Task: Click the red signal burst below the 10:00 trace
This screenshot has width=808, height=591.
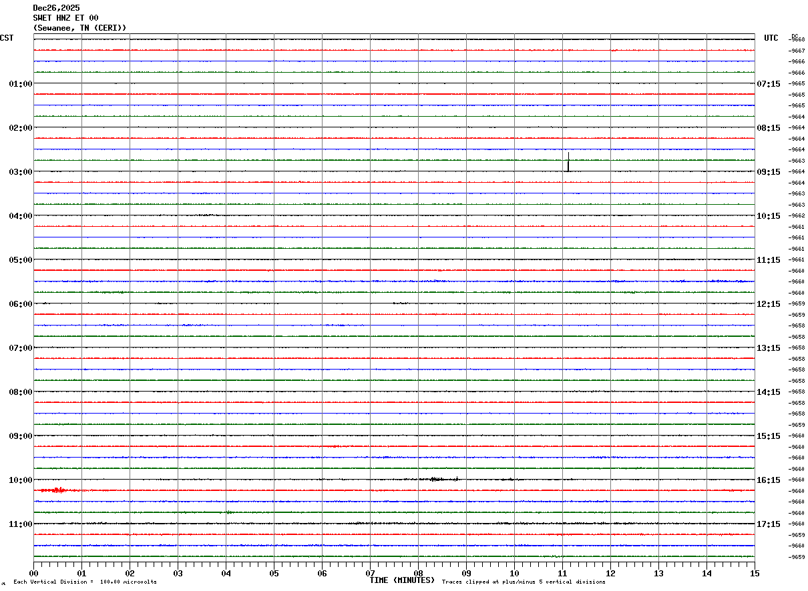Action: tap(55, 490)
